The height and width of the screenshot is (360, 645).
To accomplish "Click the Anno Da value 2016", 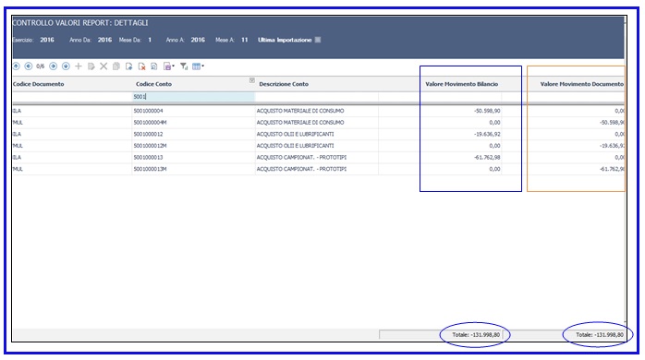I will pyautogui.click(x=104, y=40).
